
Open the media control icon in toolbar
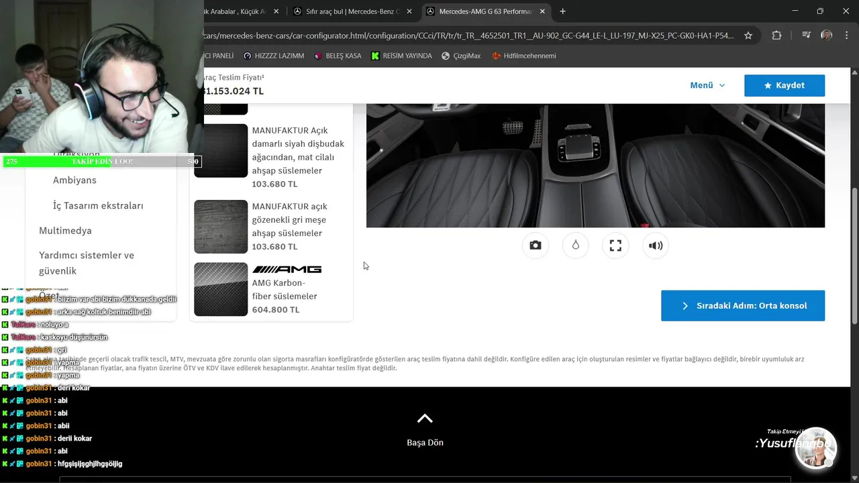point(806,36)
